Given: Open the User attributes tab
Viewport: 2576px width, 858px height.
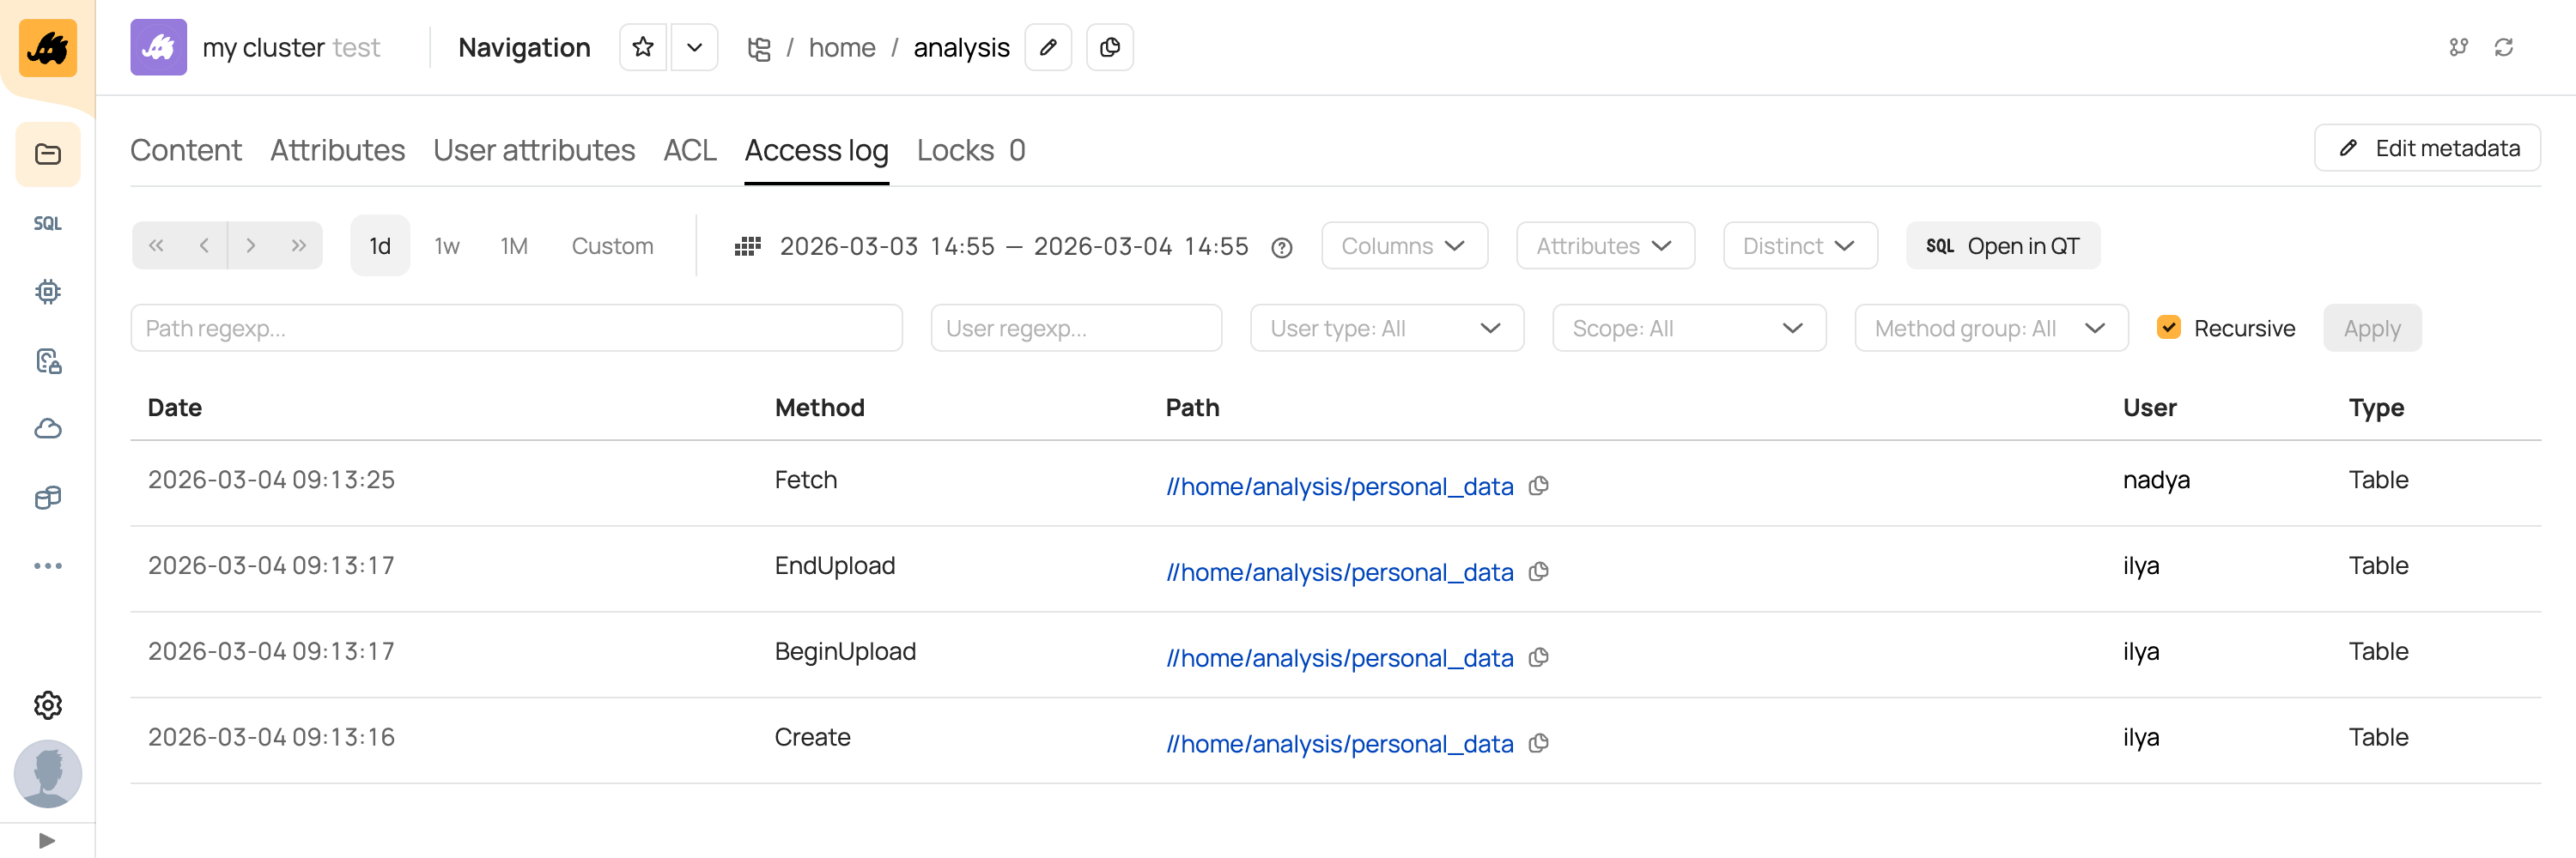Looking at the screenshot, I should click(534, 150).
